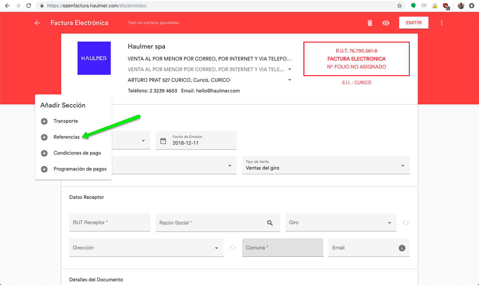The image size is (479, 285).
Task: Click the RUT Receptor input field
Action: (x=109, y=222)
